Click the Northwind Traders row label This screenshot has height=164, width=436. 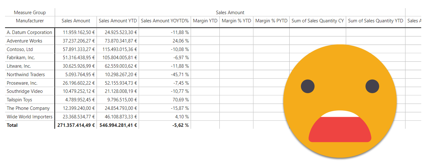pos(26,75)
